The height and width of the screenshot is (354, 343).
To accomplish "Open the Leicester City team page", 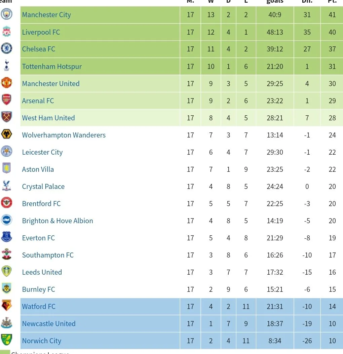I will [x=42, y=152].
